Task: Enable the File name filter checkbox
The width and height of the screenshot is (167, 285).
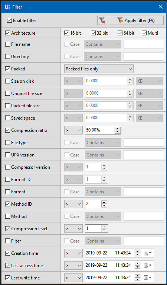Action: [7, 44]
